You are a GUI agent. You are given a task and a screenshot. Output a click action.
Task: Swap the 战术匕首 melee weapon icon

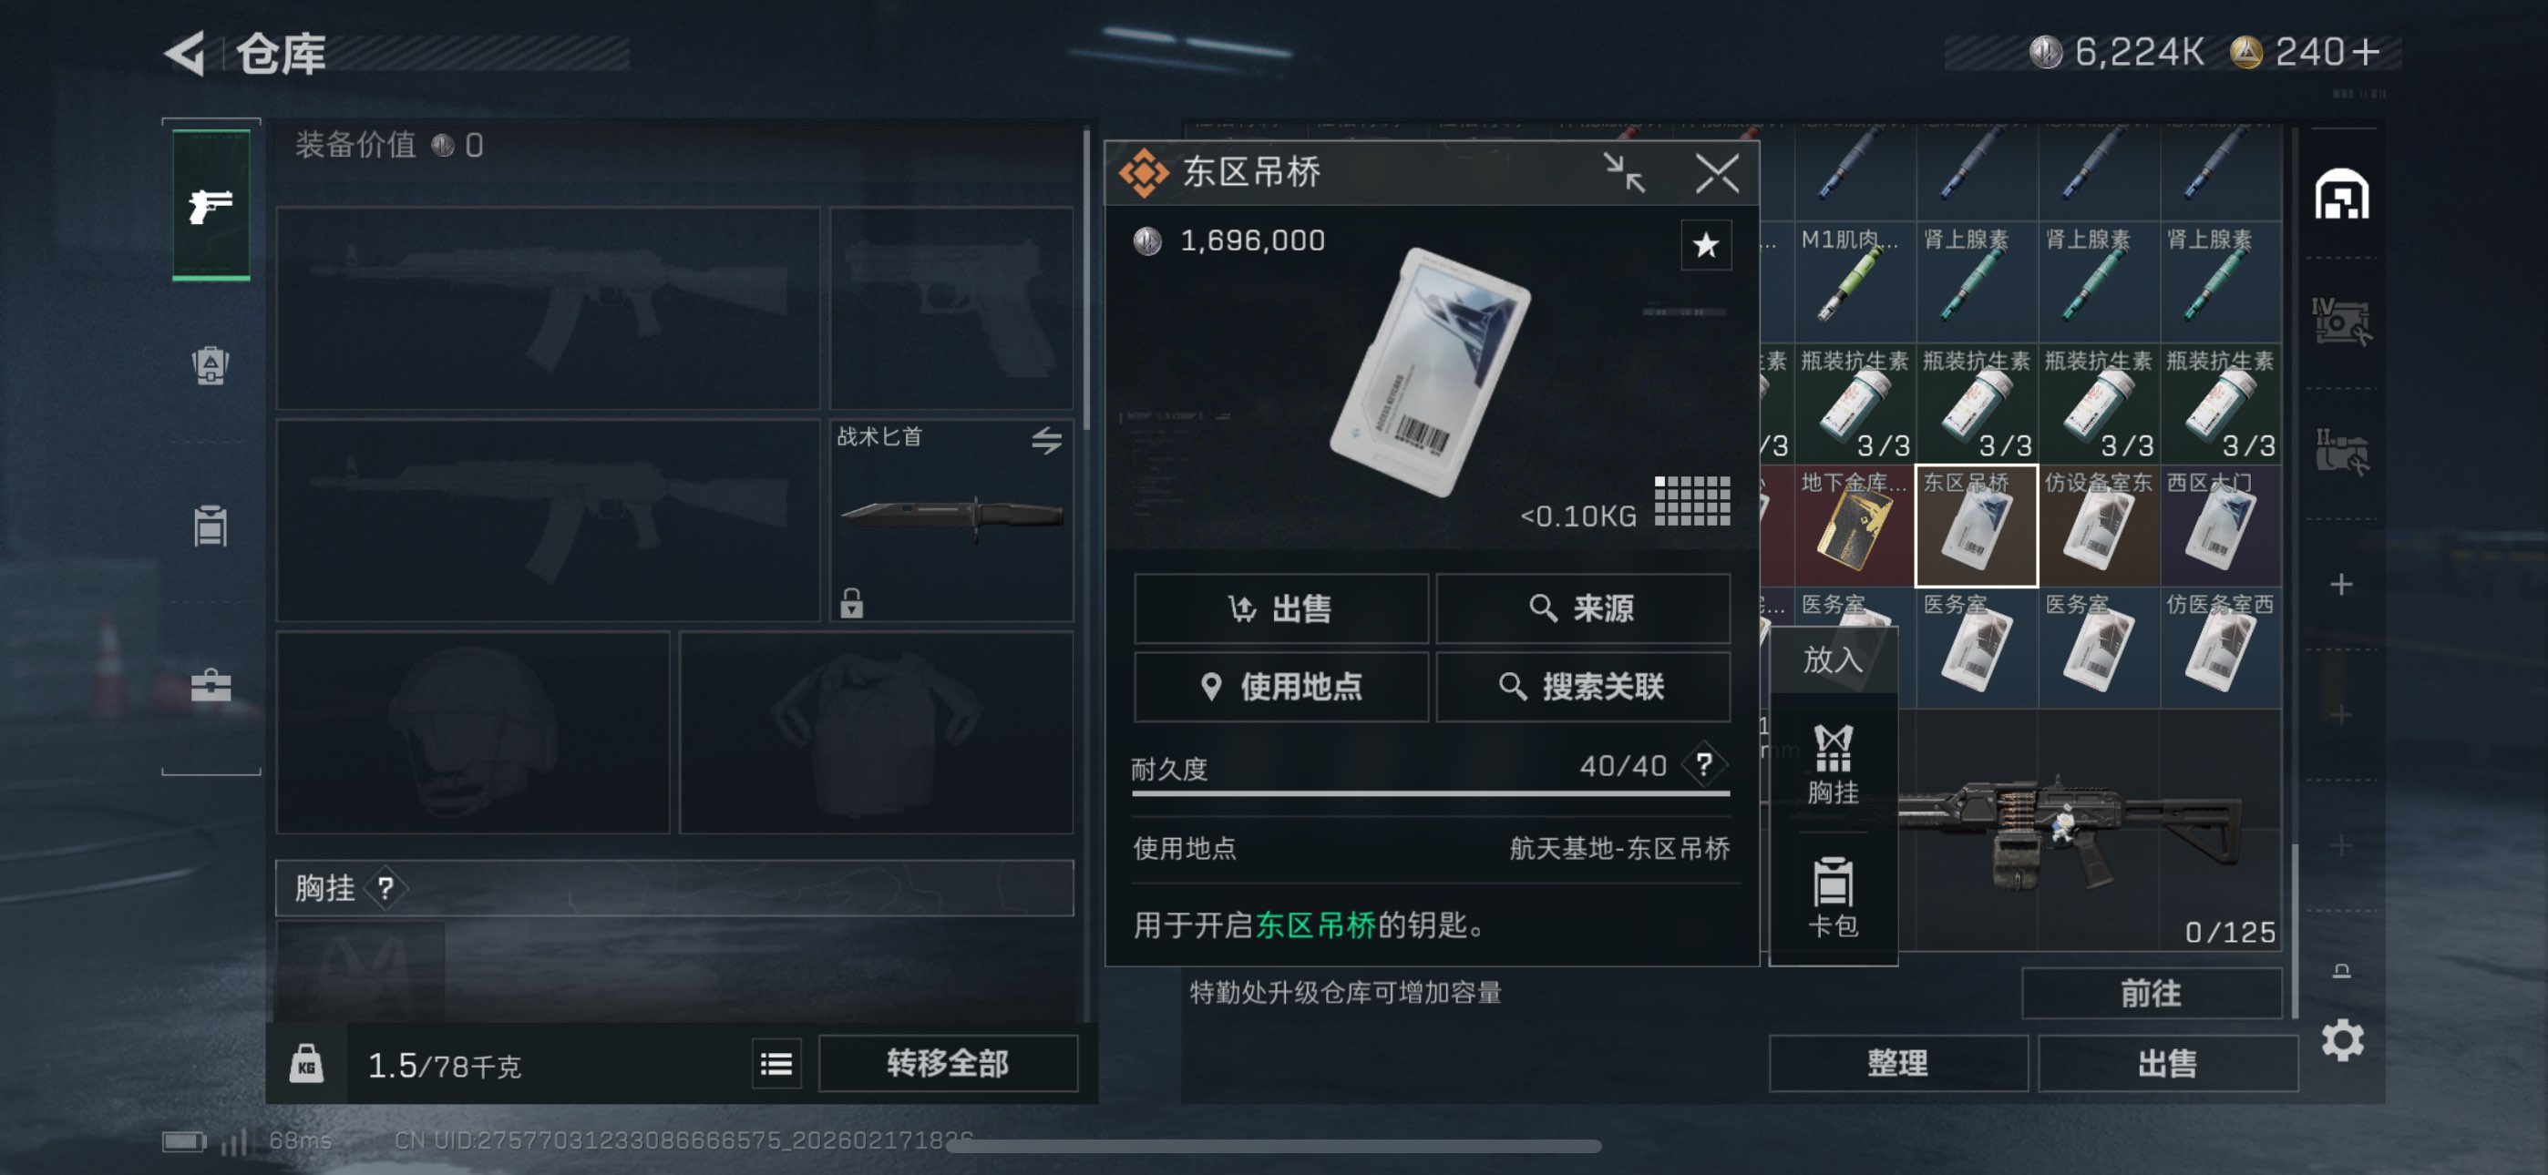[x=1046, y=439]
